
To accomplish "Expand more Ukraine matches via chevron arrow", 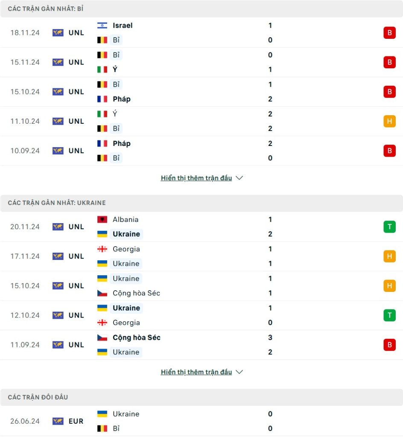I will coord(239,372).
